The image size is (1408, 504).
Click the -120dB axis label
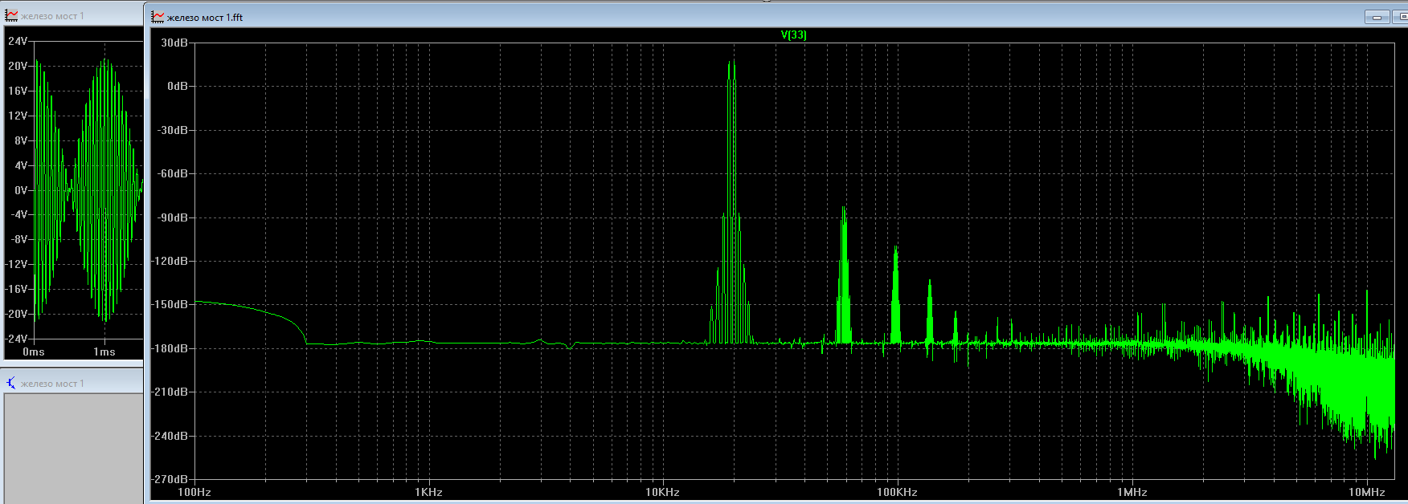point(170,261)
